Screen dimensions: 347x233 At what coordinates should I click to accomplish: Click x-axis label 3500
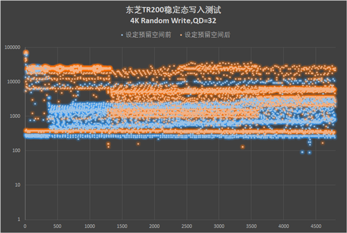pyautogui.click(x=251, y=226)
